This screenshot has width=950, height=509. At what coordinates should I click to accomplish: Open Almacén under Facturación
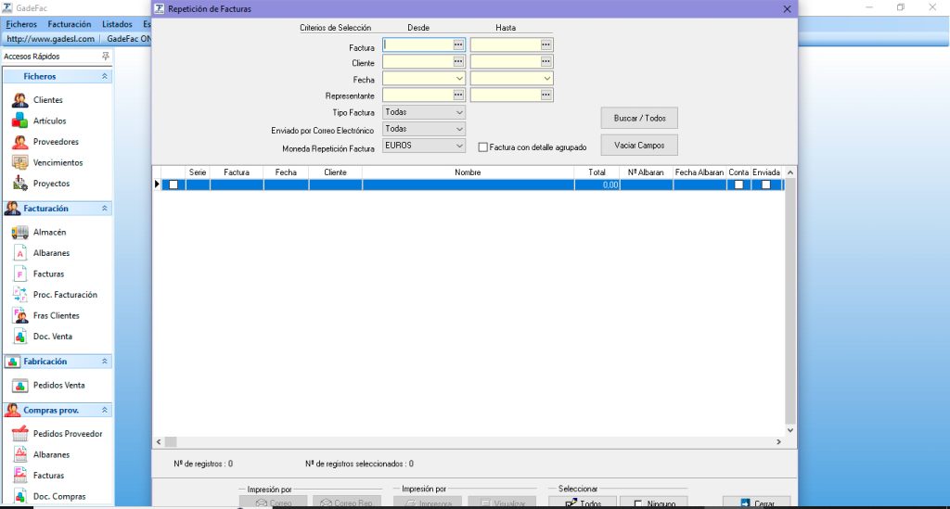[x=49, y=232]
